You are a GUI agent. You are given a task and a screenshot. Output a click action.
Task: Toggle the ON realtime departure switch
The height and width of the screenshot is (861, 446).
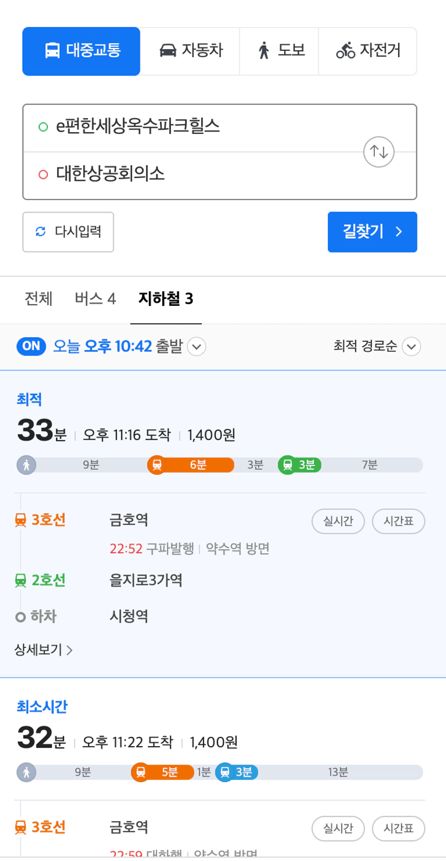[31, 346]
